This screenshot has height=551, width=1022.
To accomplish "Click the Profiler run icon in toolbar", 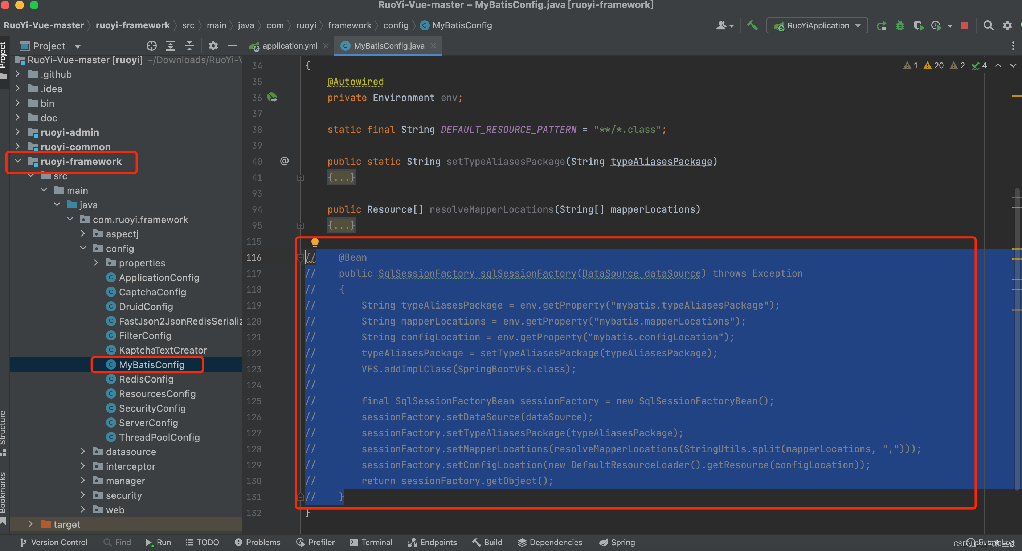I will pyautogui.click(x=936, y=26).
